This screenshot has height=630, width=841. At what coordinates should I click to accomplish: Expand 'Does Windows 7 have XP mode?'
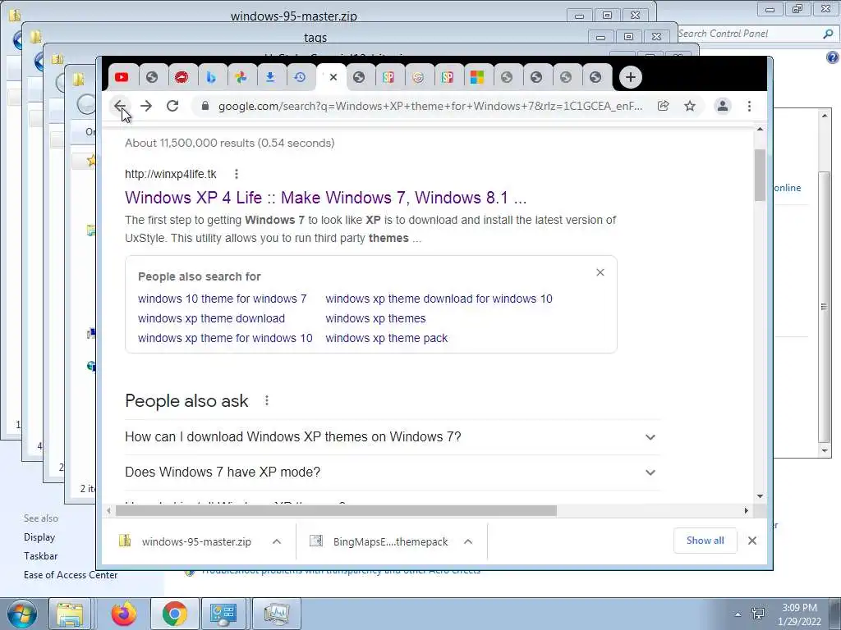(x=392, y=472)
